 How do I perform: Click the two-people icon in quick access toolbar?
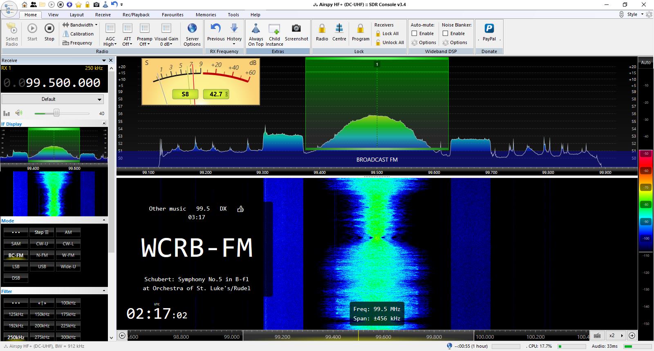pyautogui.click(x=33, y=4)
